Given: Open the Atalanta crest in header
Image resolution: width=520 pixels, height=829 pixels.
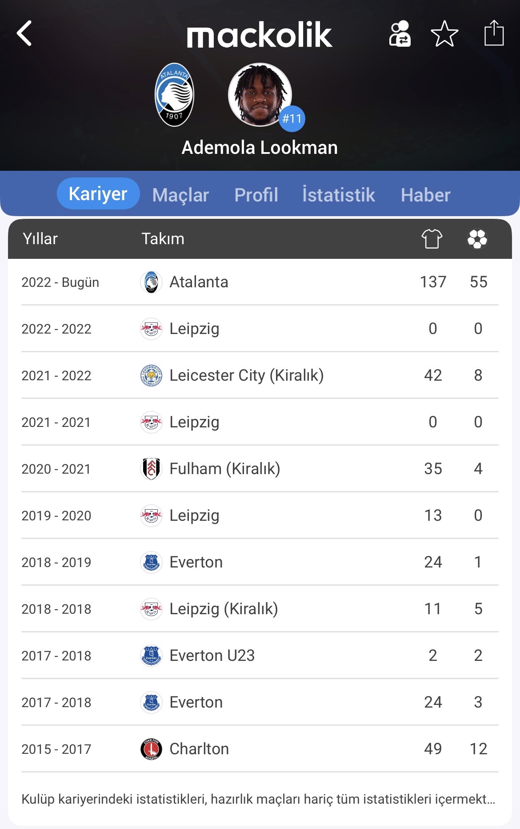Looking at the screenshot, I should (174, 95).
